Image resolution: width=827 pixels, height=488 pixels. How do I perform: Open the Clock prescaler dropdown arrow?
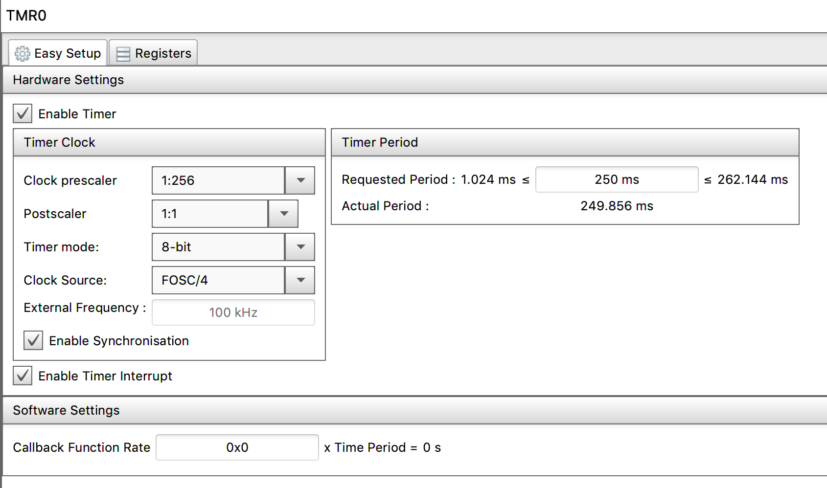pos(300,180)
